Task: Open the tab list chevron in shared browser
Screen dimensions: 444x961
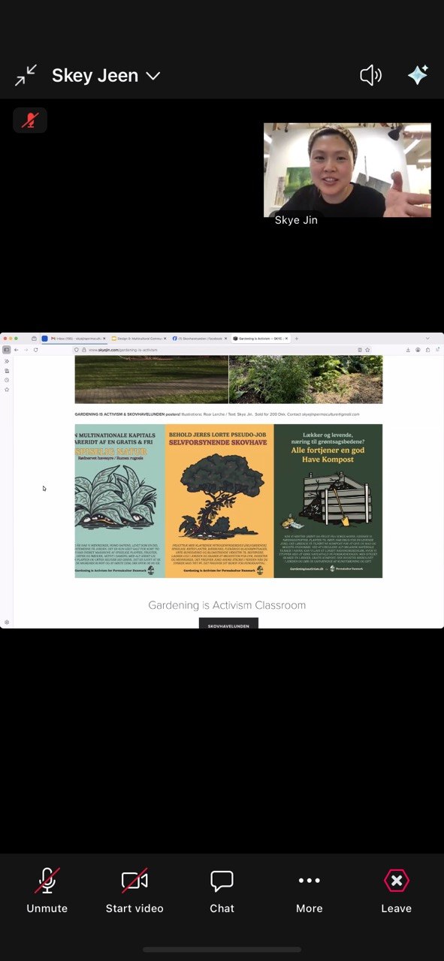Action: click(x=427, y=339)
